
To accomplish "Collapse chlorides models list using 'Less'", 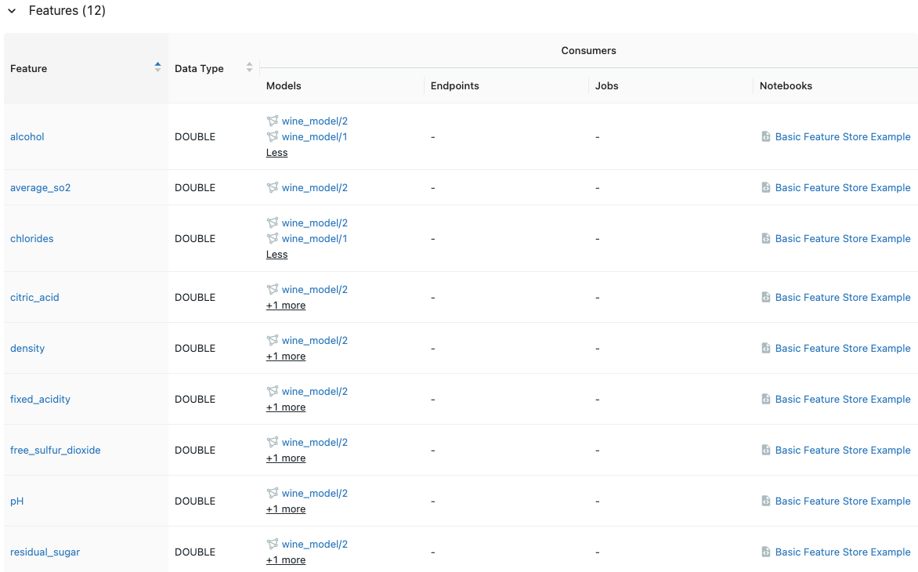I will [x=276, y=255].
